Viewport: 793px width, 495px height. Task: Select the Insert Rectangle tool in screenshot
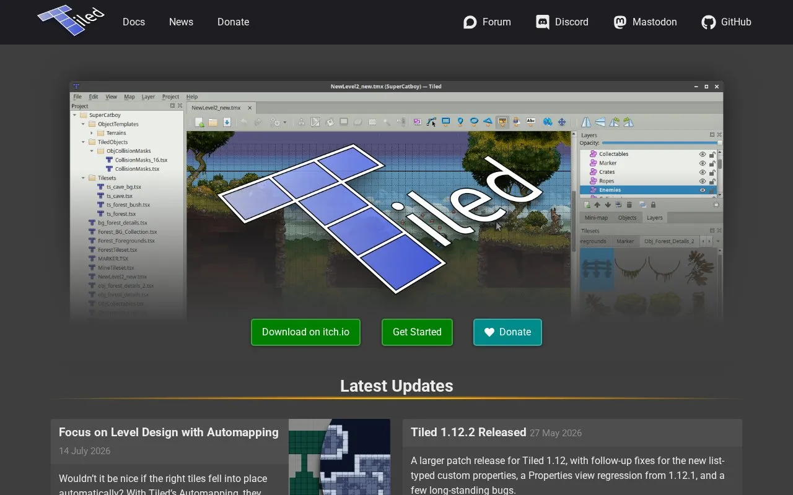pyautogui.click(x=446, y=121)
